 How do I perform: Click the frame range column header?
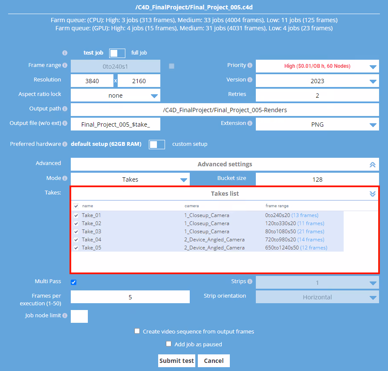[x=277, y=206]
